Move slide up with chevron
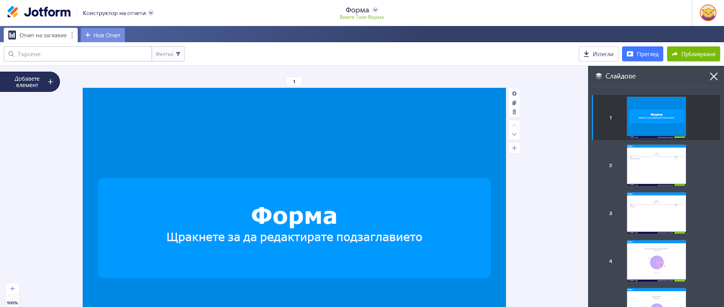Screen dimensions: 724x307 click(x=514, y=125)
